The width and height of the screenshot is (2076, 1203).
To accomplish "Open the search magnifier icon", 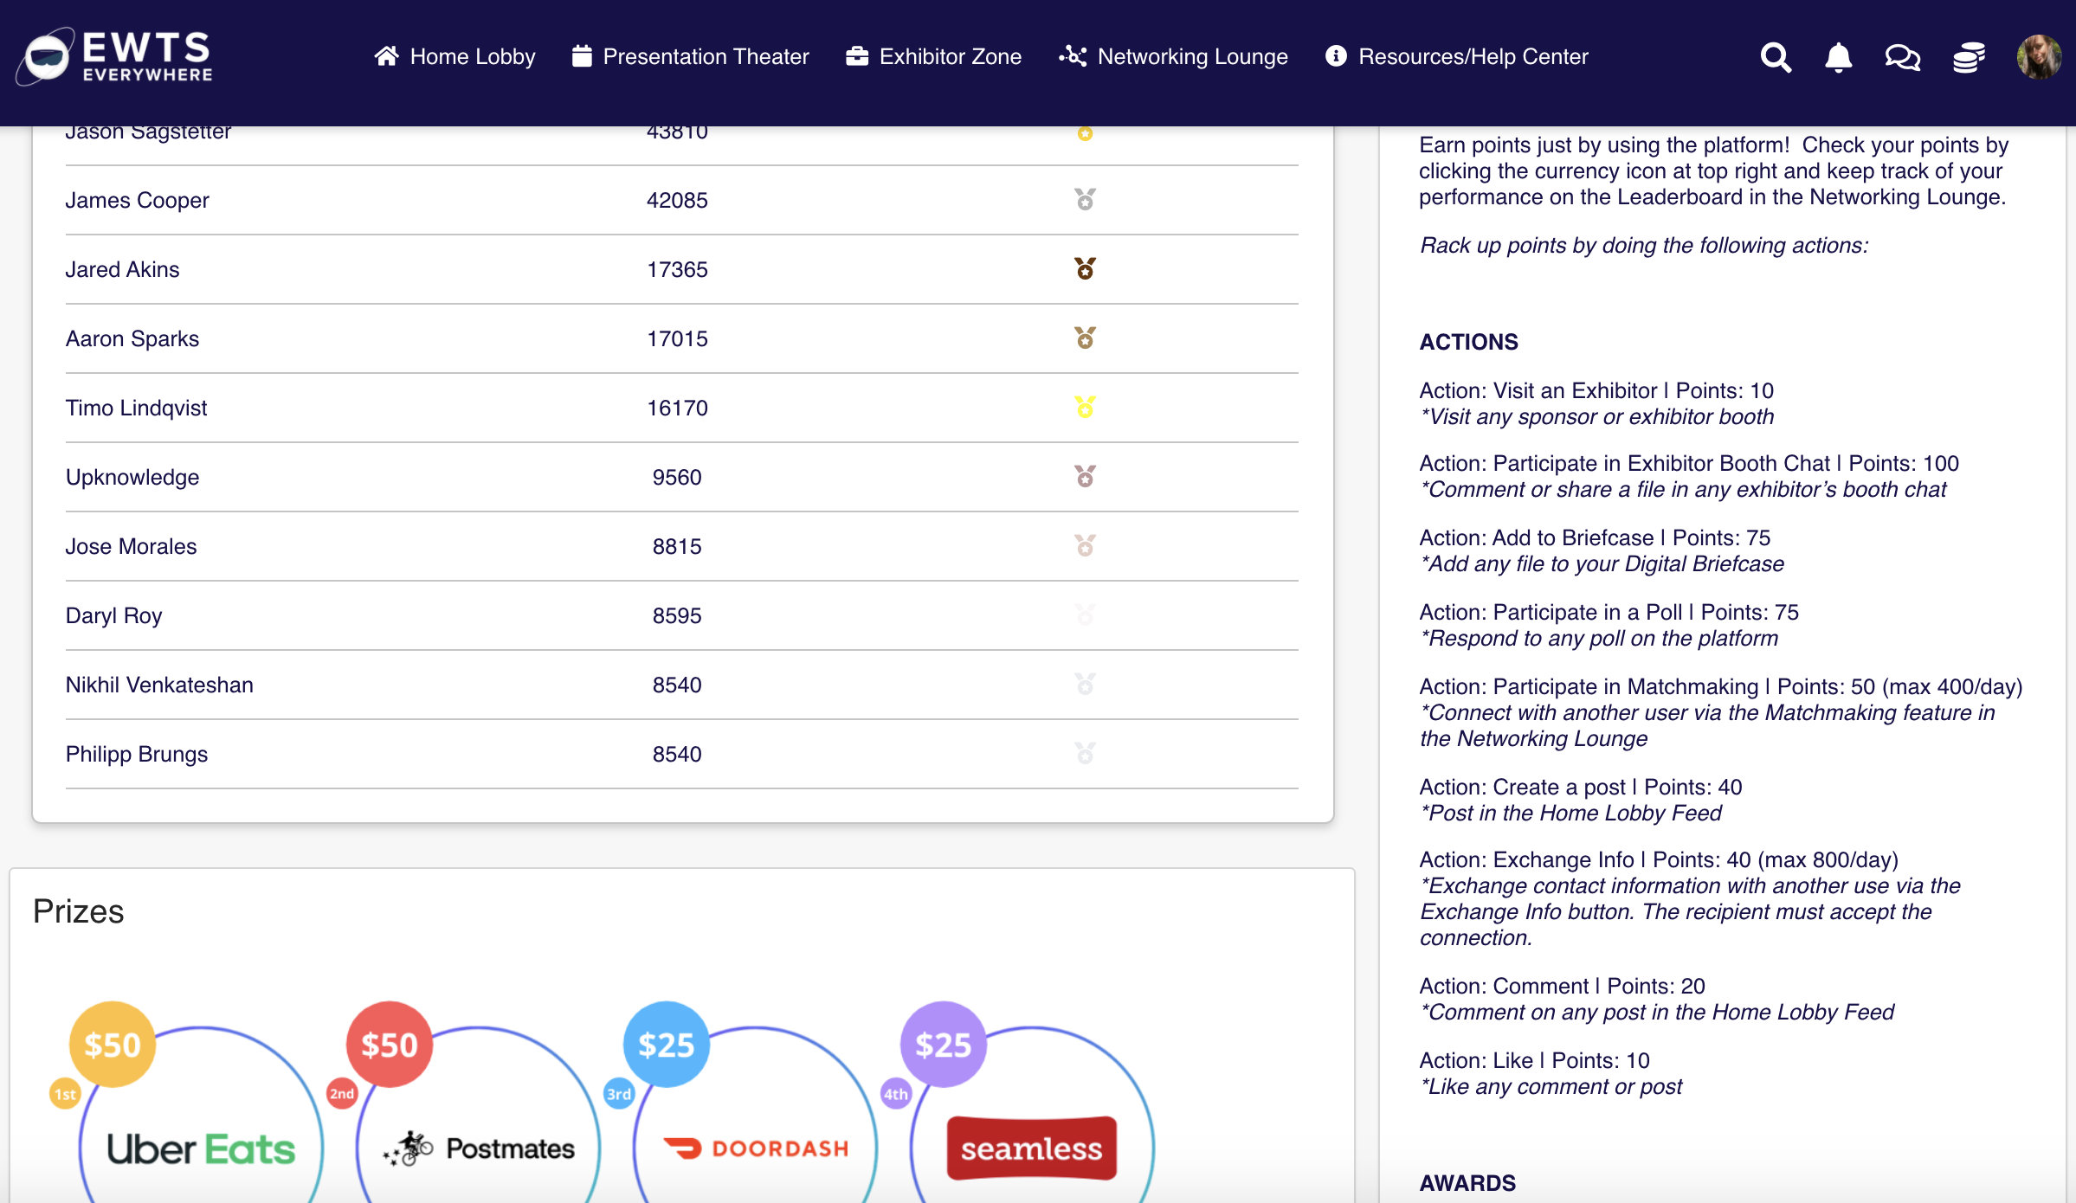I will (1776, 57).
